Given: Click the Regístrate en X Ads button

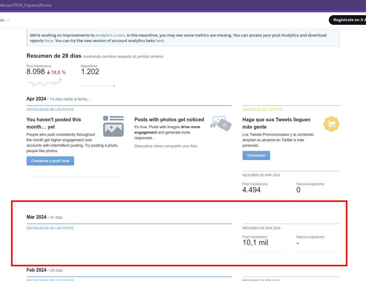Looking at the screenshot, I should coord(348,20).
